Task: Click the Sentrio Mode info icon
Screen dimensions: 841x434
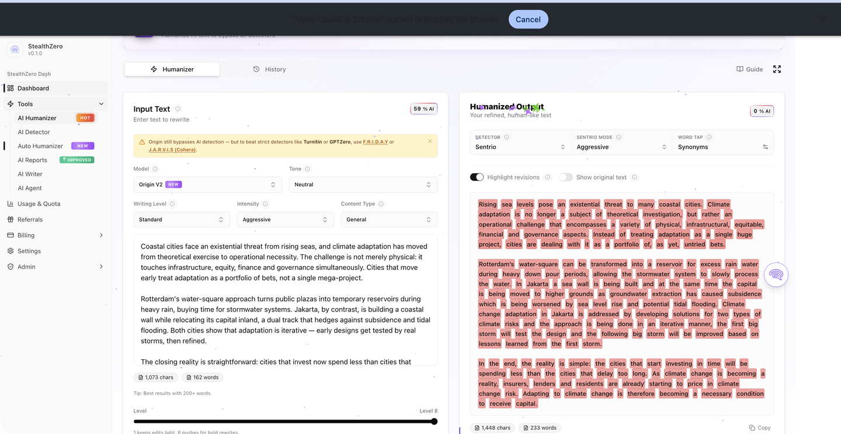Action: tap(618, 137)
